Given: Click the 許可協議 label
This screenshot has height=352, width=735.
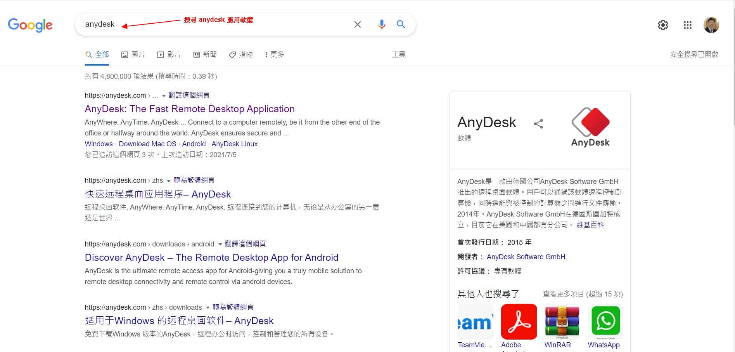Looking at the screenshot, I should [471, 271].
